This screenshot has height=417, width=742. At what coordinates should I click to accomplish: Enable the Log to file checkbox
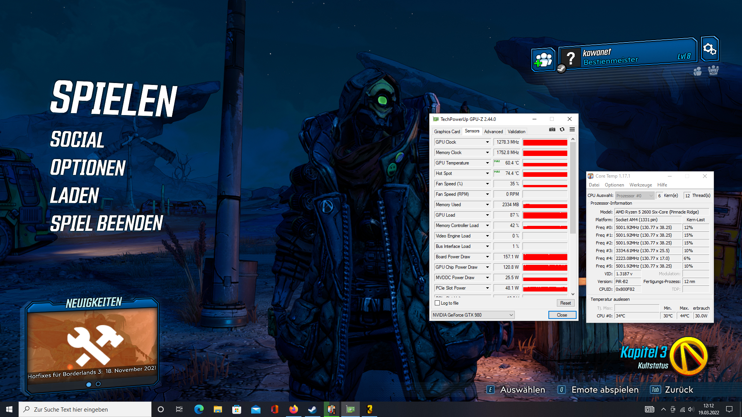[x=437, y=303]
